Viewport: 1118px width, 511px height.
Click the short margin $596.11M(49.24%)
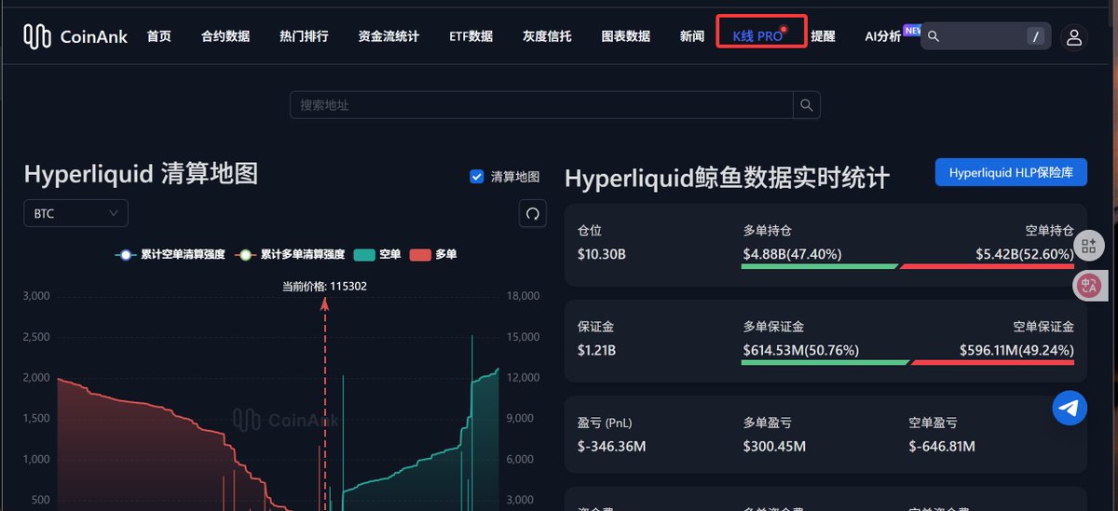[x=1017, y=350]
